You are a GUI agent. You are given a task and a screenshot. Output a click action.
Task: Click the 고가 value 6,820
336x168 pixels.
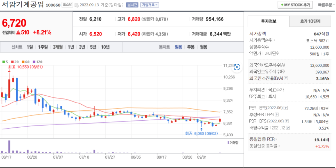pyautogui.click(x=134, y=19)
